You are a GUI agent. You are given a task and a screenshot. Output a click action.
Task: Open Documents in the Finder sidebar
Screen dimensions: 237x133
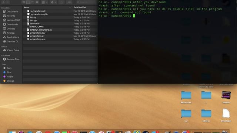[x=11, y=11]
